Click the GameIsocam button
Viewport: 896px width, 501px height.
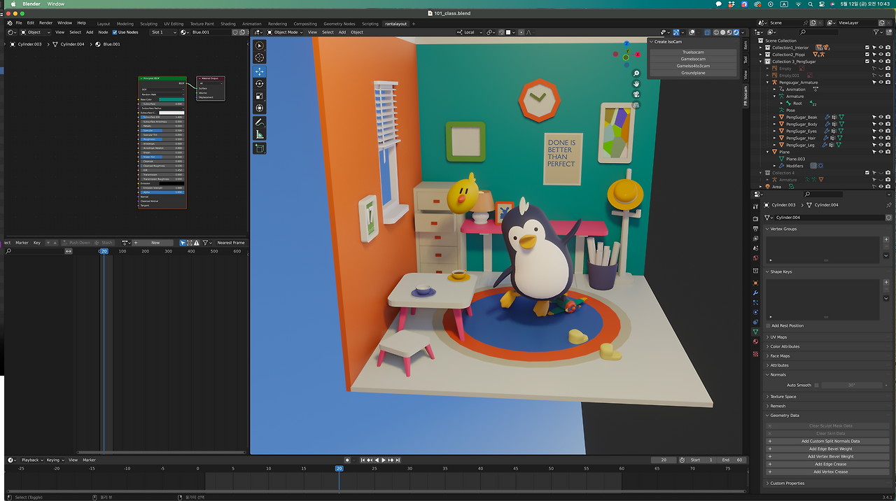click(x=693, y=59)
